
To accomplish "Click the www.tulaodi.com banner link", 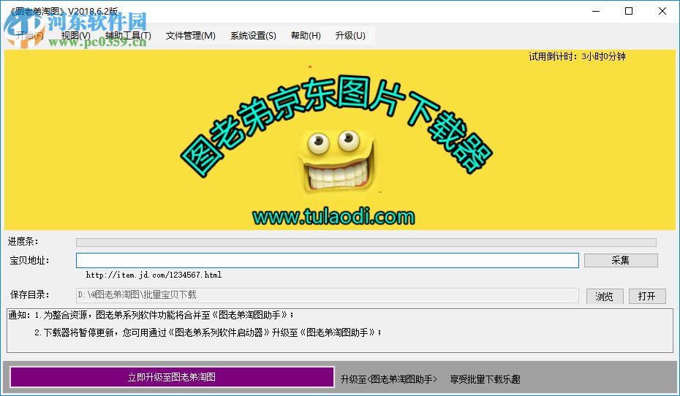I will (333, 216).
